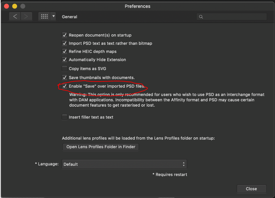Screen dimensions: 275x198
Task: Click Open Lens Profiles Folder in Finder
Action: tap(101, 147)
